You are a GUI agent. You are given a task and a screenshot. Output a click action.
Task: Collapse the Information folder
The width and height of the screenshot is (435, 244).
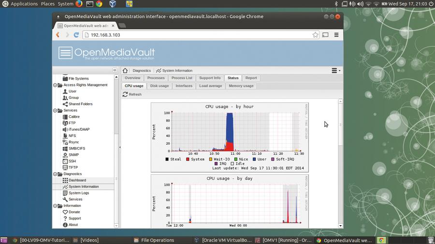pyautogui.click(x=55, y=206)
